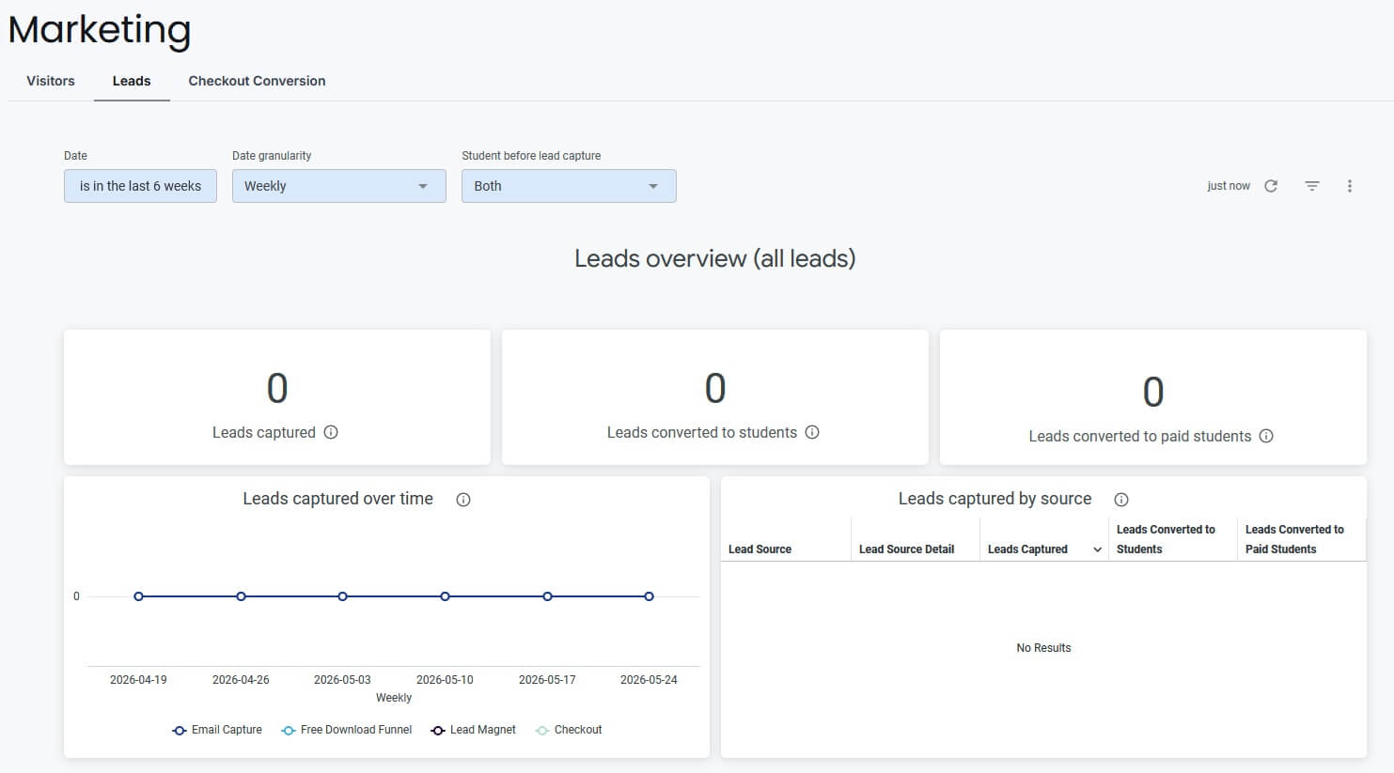The image size is (1394, 773).
Task: Switch to the Checkout Conversion tab
Action: coord(257,81)
